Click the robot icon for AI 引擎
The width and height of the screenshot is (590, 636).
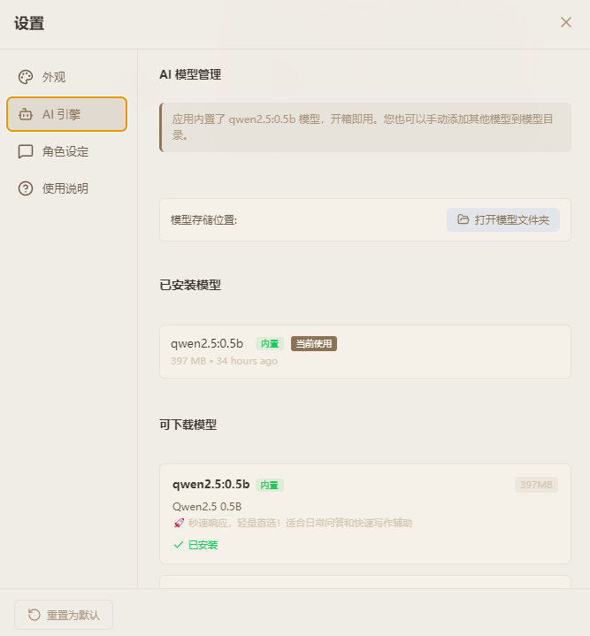26,114
